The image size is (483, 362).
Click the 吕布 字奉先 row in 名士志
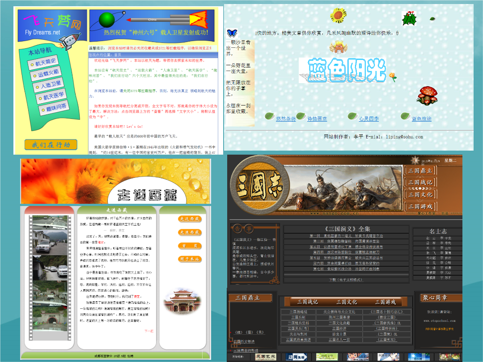(x=438, y=243)
